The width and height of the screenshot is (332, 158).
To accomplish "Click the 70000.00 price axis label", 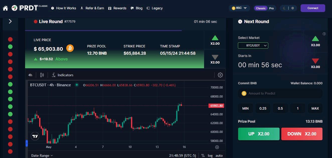I will point(216,88).
